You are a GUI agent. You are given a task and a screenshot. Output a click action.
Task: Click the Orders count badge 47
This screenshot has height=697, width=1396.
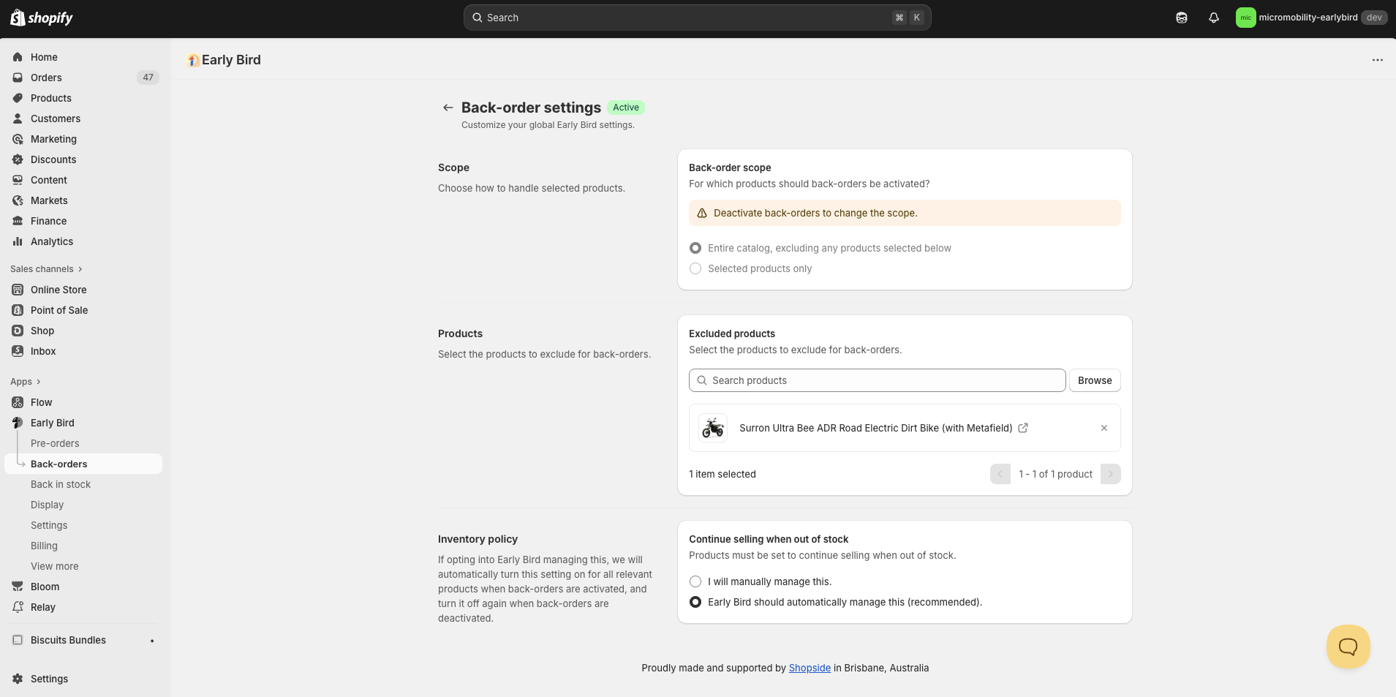[x=148, y=78]
